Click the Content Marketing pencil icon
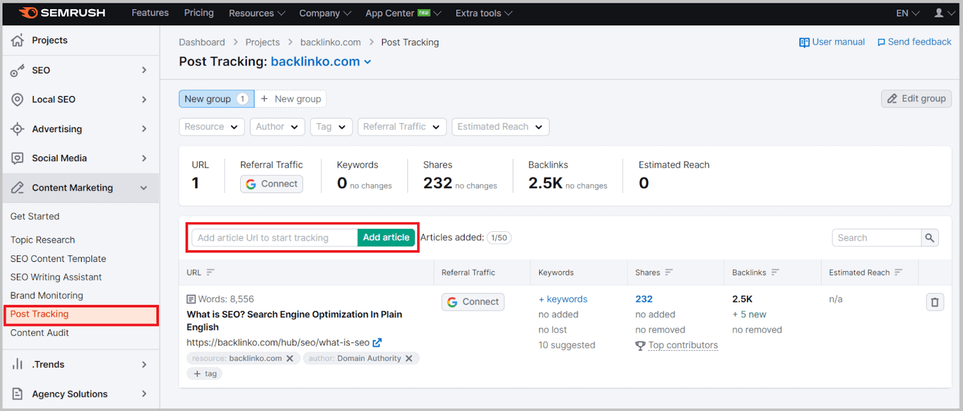This screenshot has width=963, height=411. 17,187
